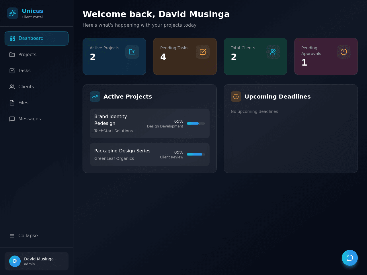This screenshot has height=275, width=367.
Task: Click the Active Projects stat card label
Action: (104, 48)
